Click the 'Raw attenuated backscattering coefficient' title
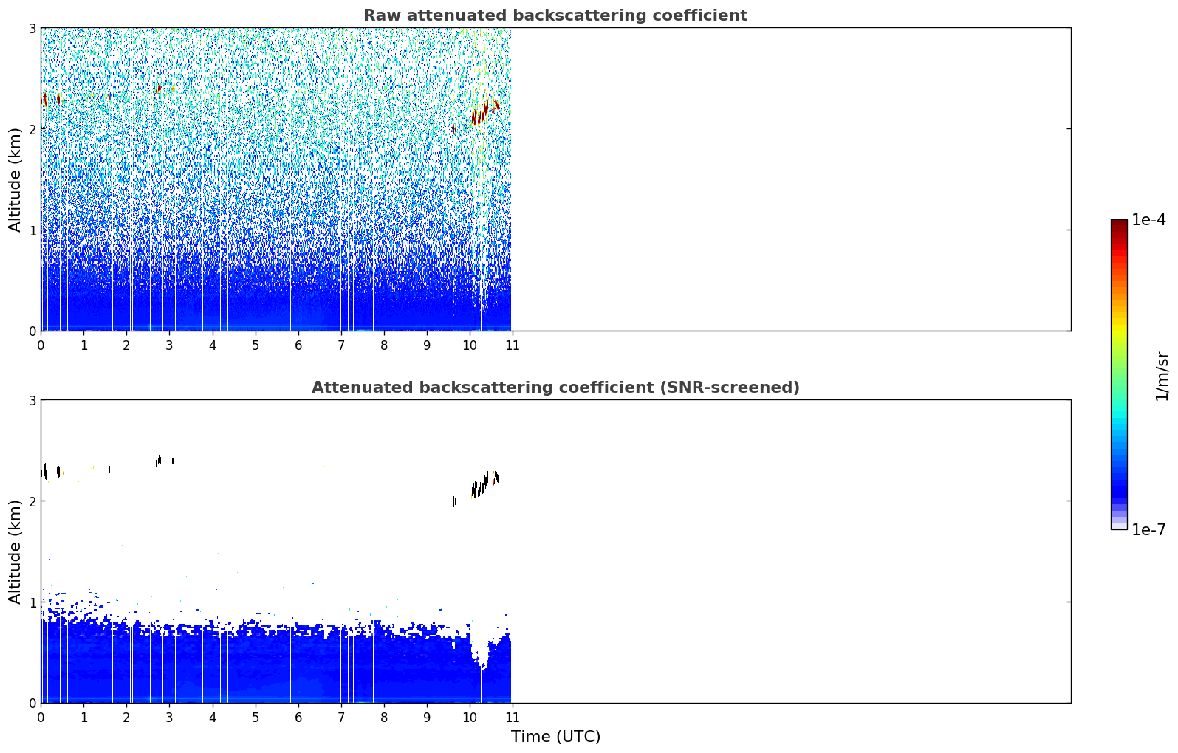 [555, 16]
